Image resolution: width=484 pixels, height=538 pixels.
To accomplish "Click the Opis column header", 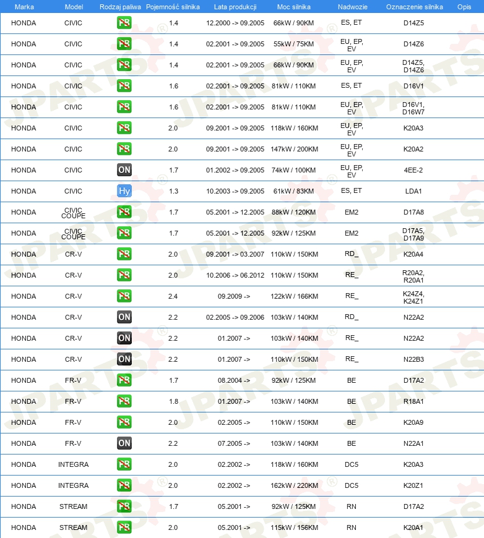I will [x=464, y=7].
